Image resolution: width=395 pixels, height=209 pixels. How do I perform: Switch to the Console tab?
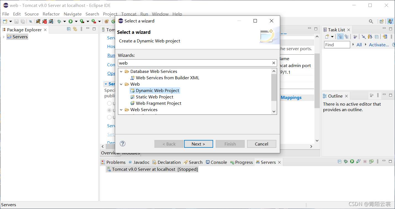216,162
